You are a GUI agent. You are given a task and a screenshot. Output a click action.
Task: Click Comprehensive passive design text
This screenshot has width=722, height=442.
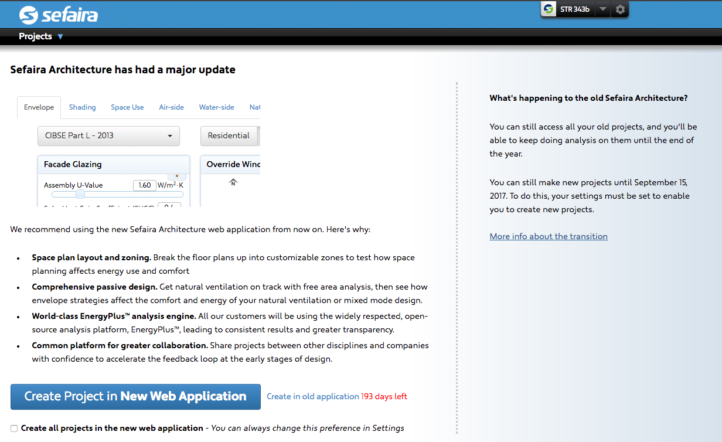(94, 287)
